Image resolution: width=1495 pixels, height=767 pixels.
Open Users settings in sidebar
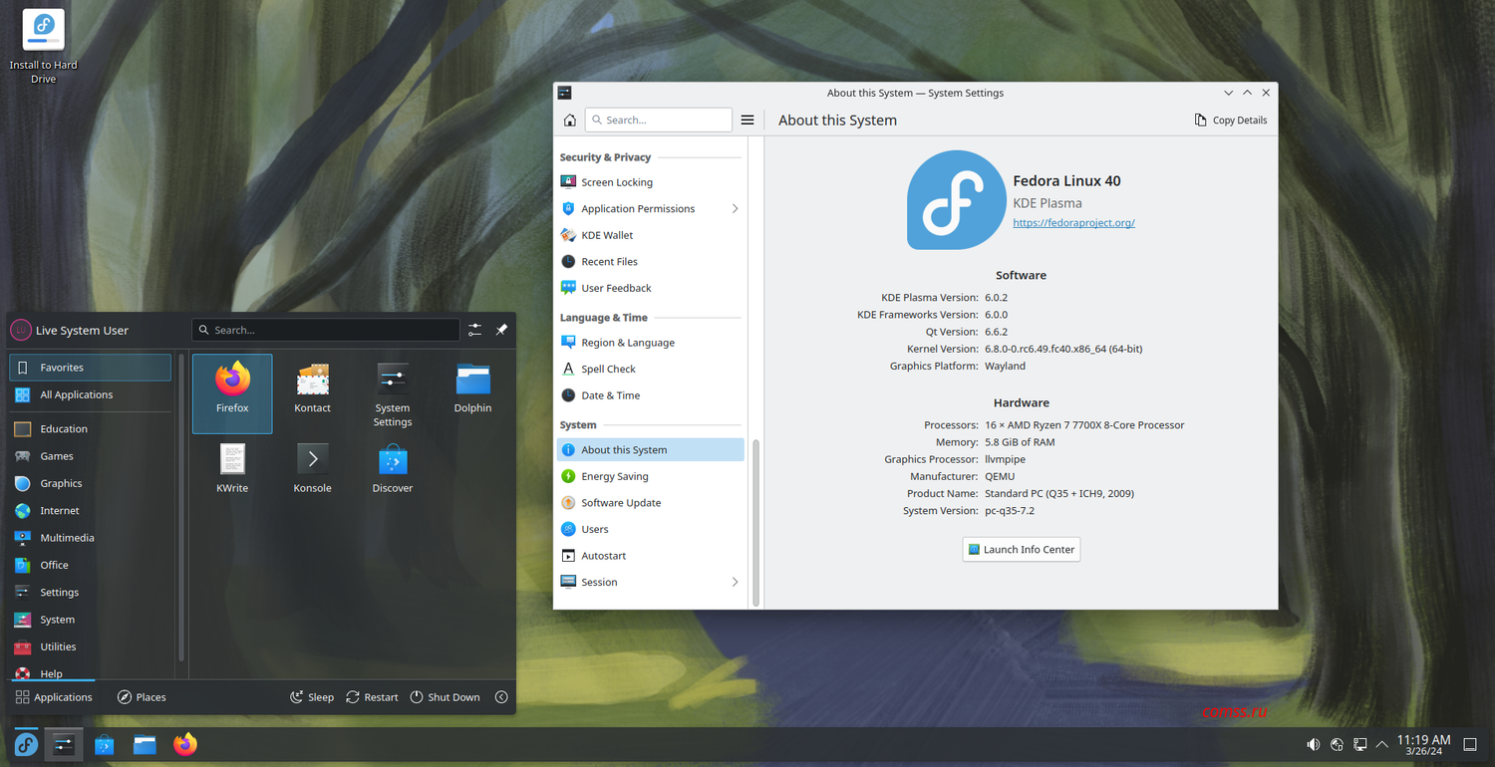651,529
